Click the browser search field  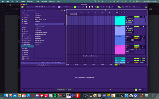click(43, 11)
